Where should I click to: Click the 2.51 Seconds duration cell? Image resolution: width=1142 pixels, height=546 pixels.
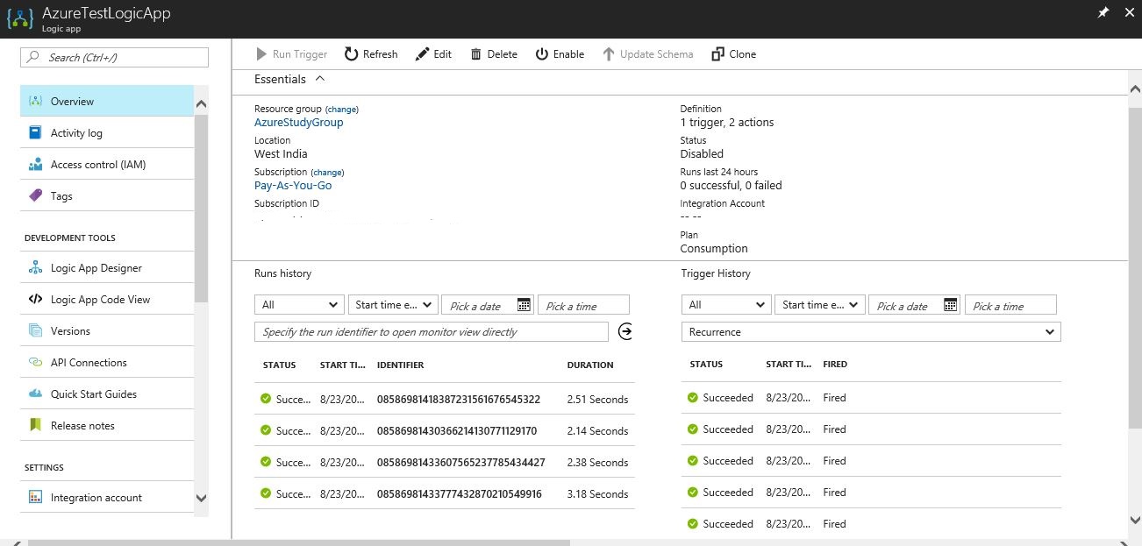click(598, 400)
